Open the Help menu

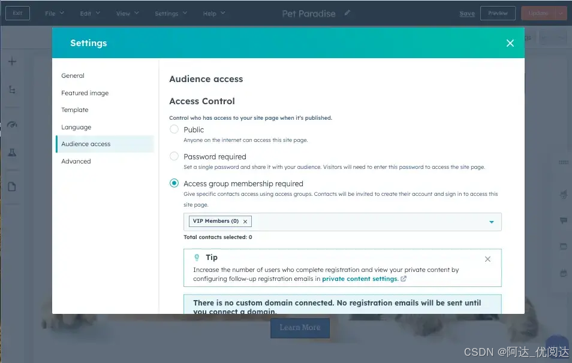tap(214, 13)
